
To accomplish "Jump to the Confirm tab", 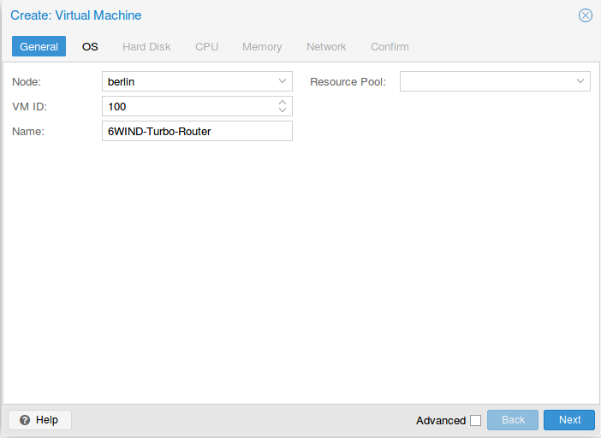I will tap(390, 46).
